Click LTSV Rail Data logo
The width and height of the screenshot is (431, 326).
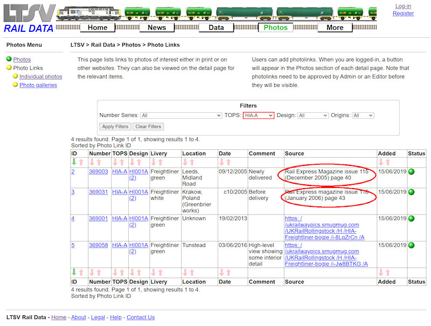29,19
